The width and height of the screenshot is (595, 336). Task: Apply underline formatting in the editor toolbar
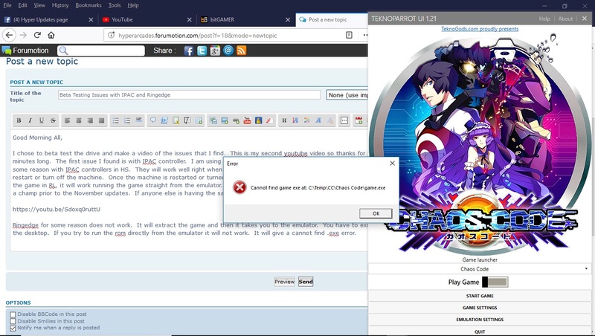click(42, 120)
